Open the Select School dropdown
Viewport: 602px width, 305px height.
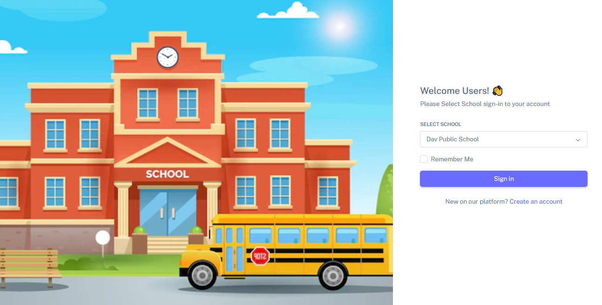pyautogui.click(x=504, y=139)
